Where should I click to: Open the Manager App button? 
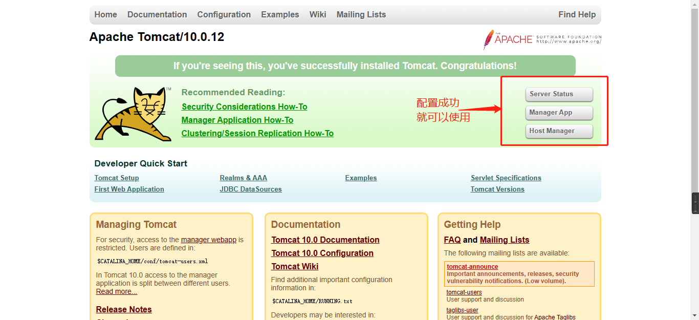pos(559,113)
